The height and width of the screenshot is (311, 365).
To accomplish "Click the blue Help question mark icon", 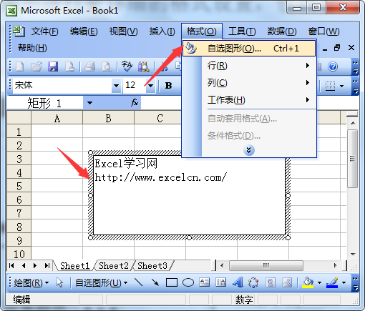I will pyautogui.click(x=333, y=66).
